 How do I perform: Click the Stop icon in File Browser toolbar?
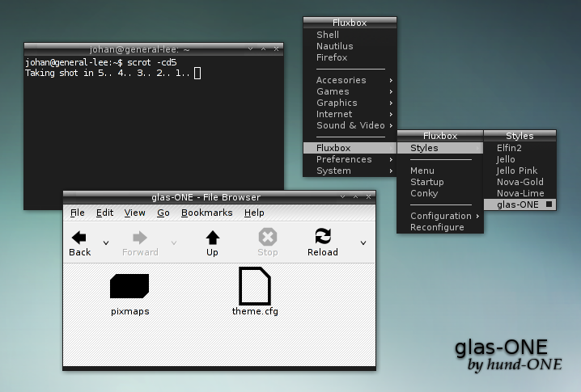pos(268,237)
